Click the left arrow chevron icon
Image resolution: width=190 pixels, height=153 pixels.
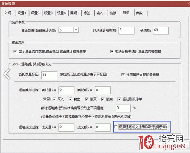point(7,74)
